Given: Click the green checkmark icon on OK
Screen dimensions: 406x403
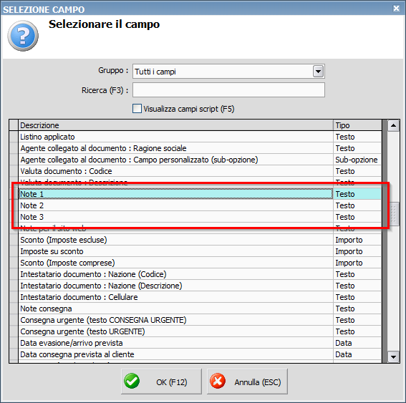Looking at the screenshot, I should tap(132, 381).
